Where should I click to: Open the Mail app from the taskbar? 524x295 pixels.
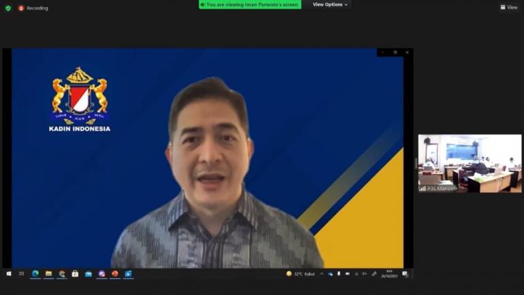(88, 274)
